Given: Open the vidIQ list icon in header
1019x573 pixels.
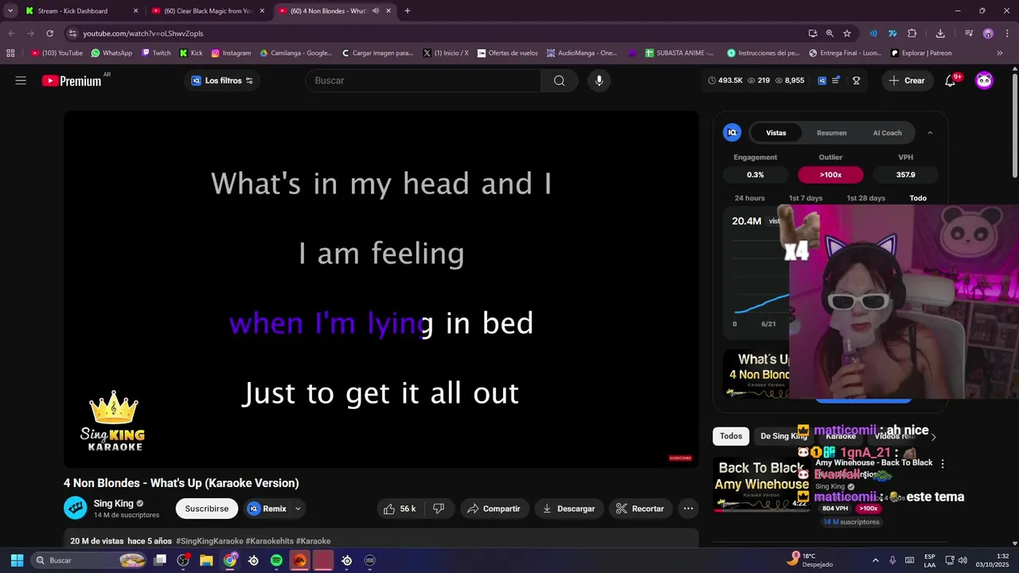Looking at the screenshot, I should click(x=836, y=80).
